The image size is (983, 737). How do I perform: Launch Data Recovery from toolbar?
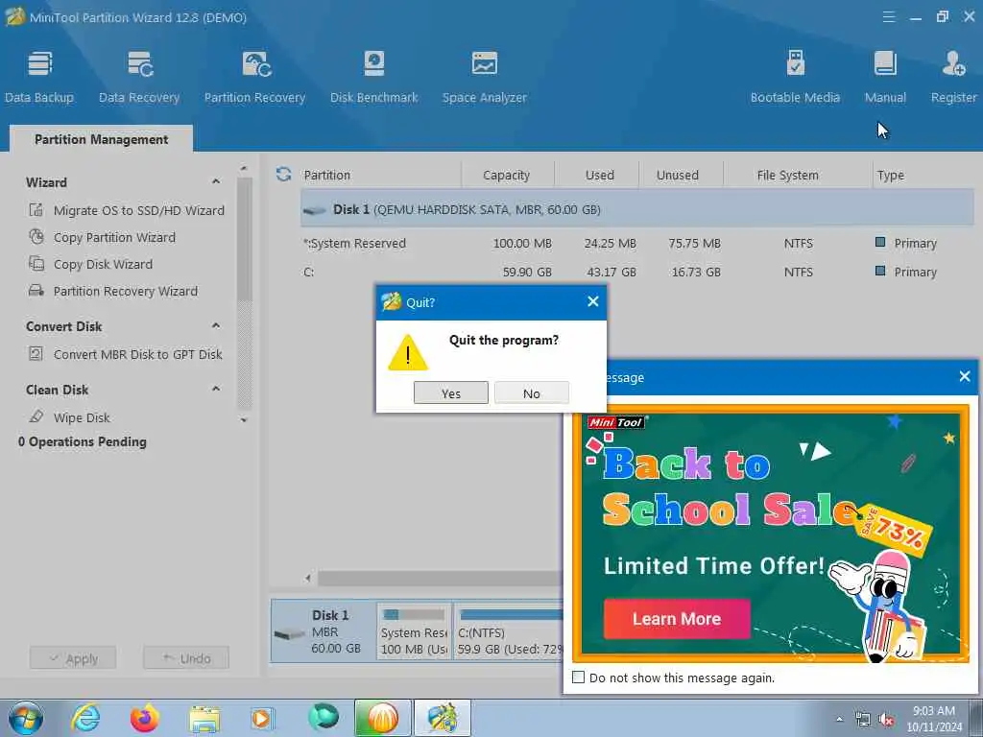tap(139, 77)
